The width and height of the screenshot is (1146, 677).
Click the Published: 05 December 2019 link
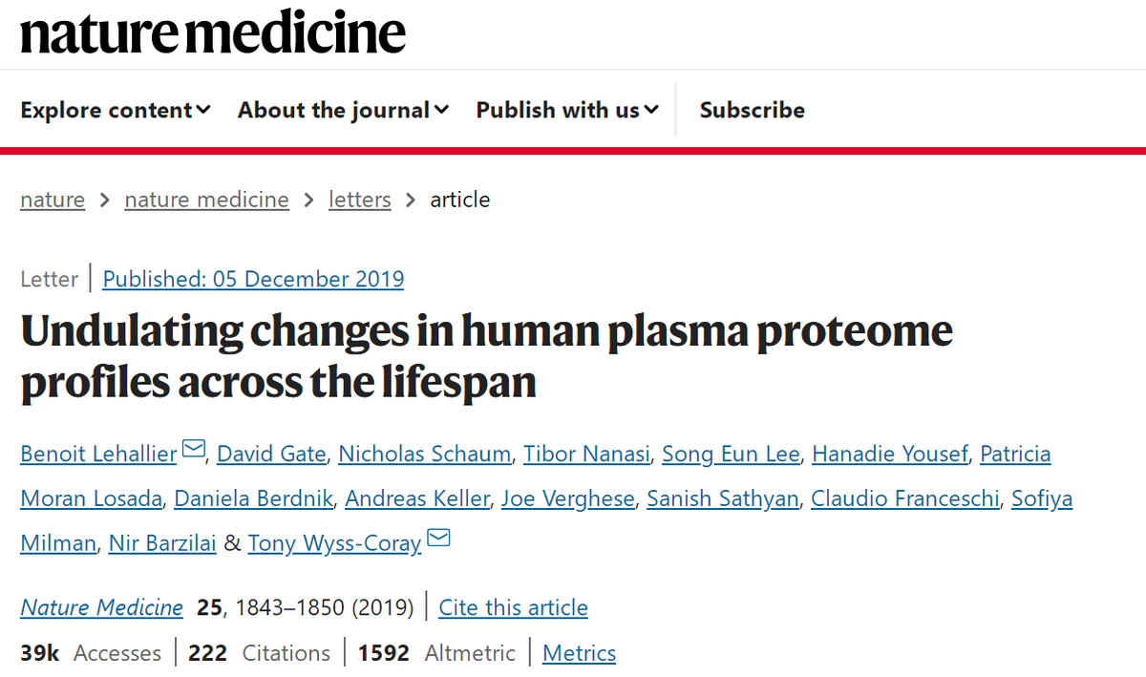[x=253, y=279]
